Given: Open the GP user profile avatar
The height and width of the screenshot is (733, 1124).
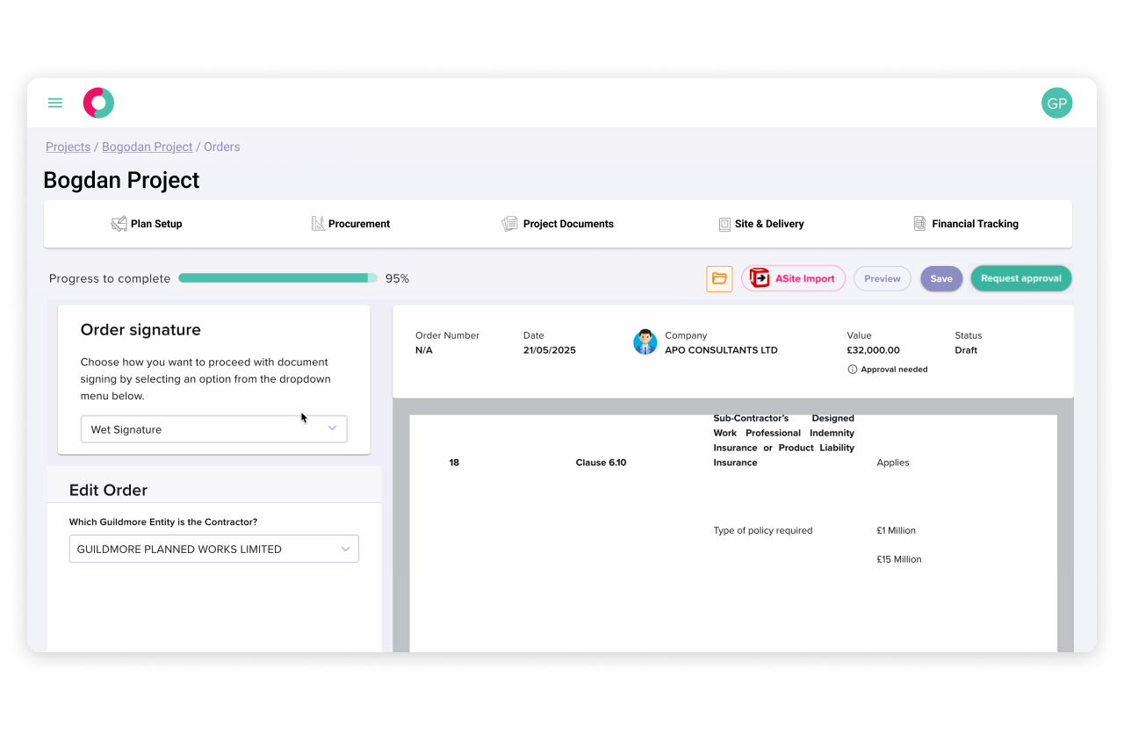Looking at the screenshot, I should tap(1056, 103).
